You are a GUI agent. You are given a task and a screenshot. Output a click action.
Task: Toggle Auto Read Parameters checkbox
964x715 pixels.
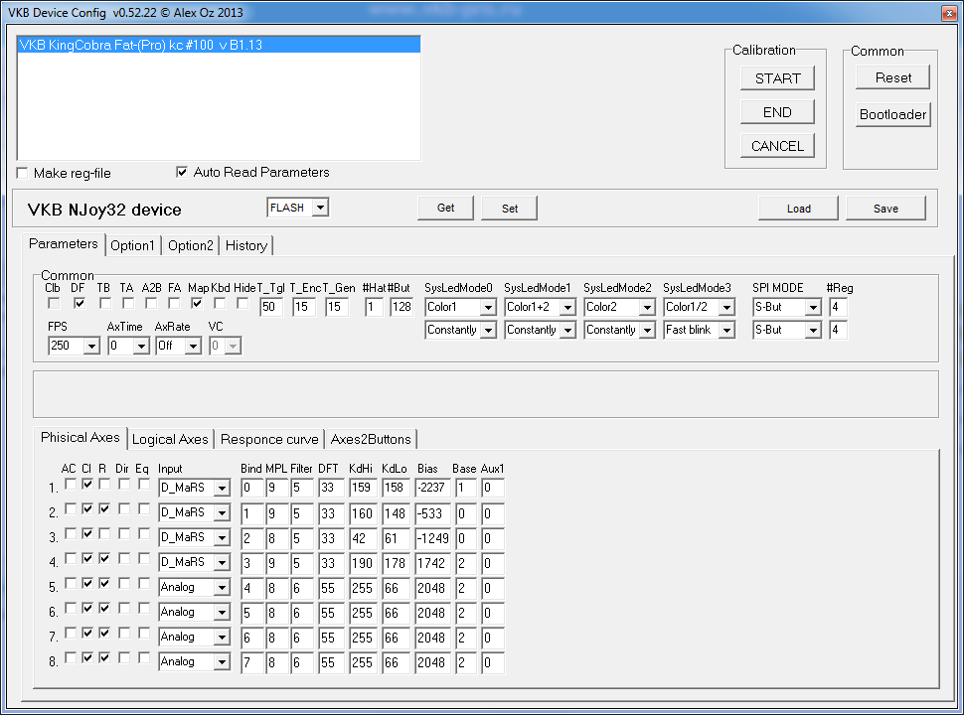coord(181,172)
